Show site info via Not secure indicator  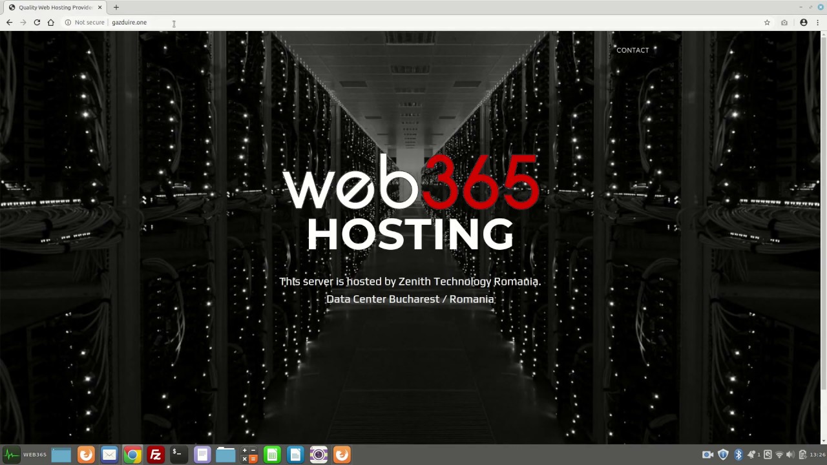tap(85, 22)
